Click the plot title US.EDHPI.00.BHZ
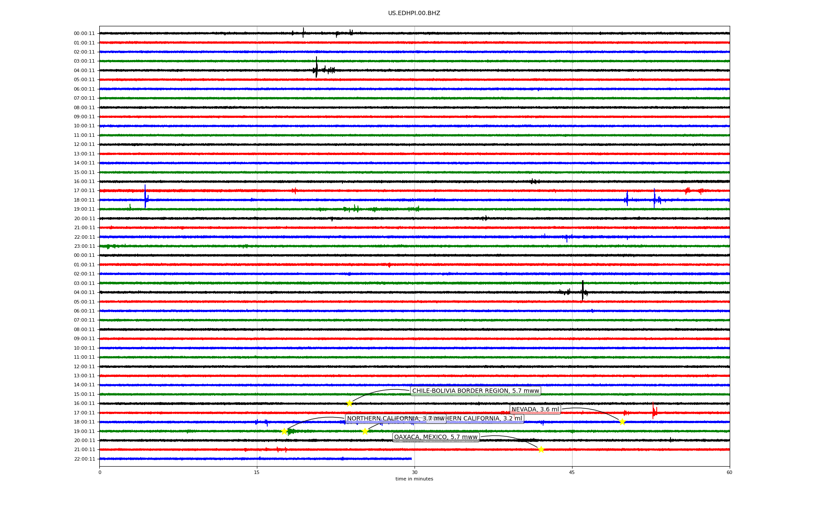The width and height of the screenshot is (829, 518). click(x=414, y=13)
